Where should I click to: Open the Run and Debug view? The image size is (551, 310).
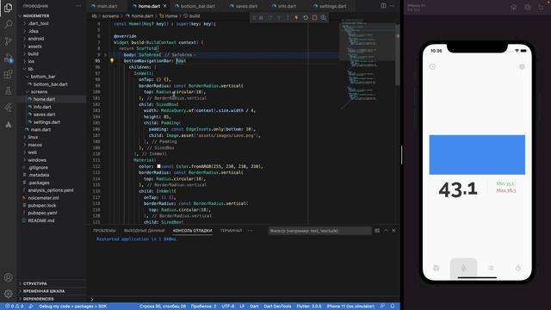[x=8, y=59]
